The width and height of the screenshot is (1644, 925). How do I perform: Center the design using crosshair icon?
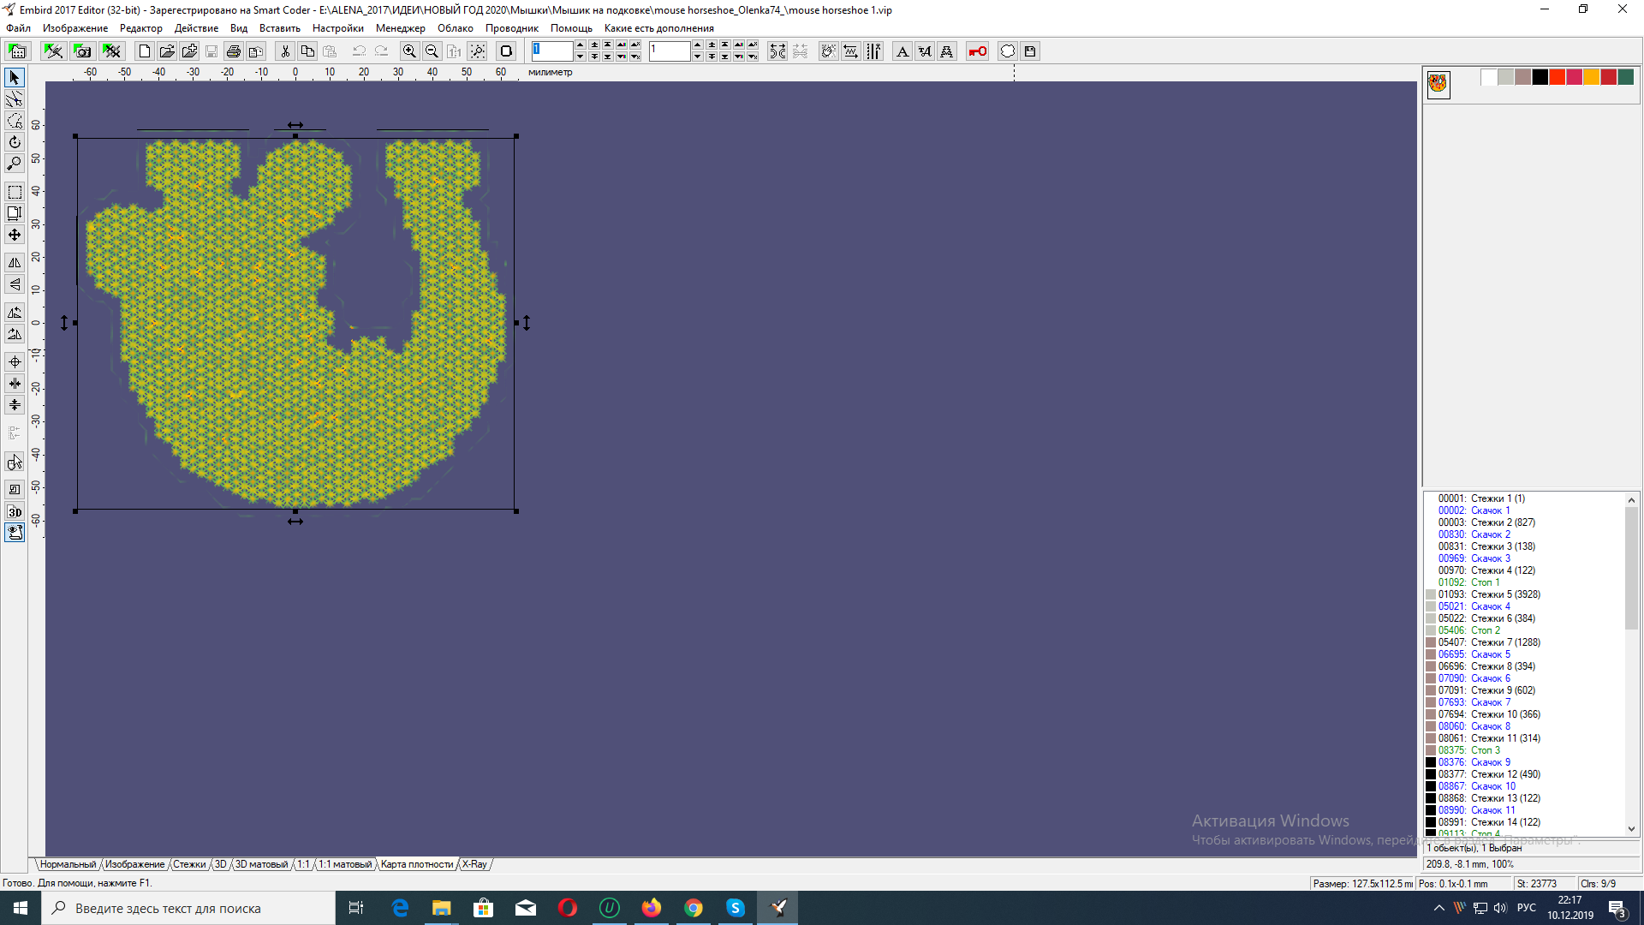tap(15, 362)
